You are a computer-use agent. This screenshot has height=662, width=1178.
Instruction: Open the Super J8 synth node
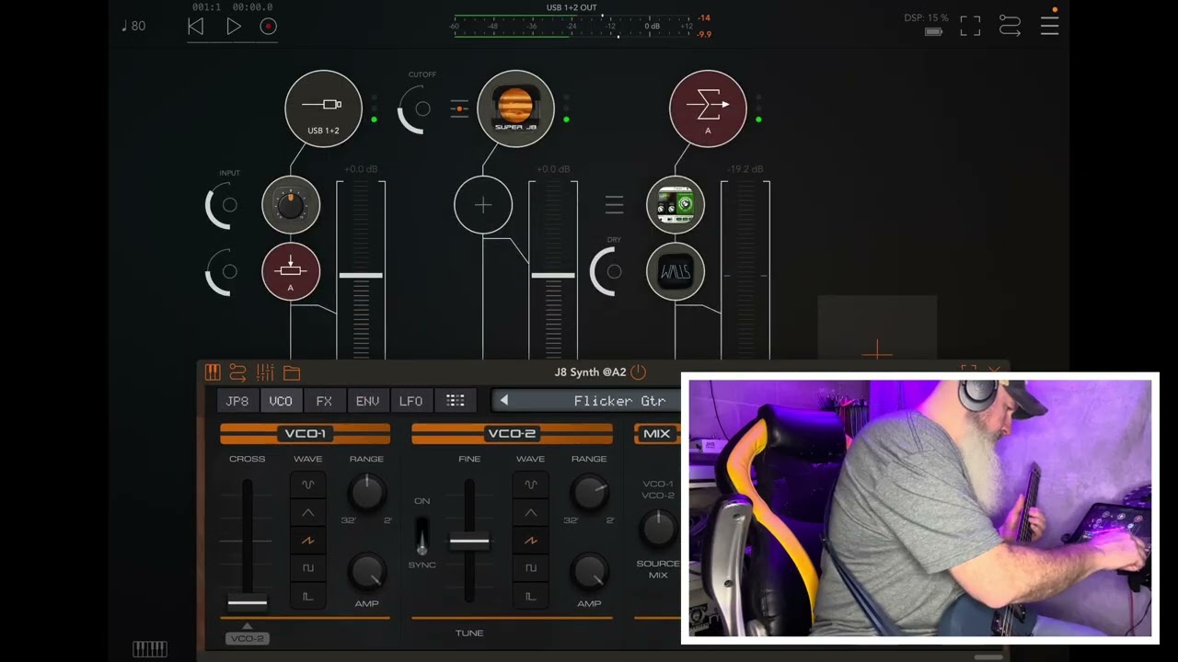point(515,108)
